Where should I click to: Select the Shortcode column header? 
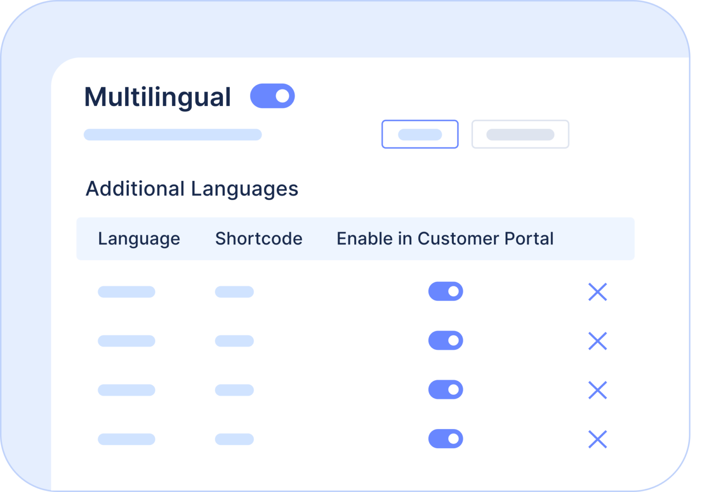pyautogui.click(x=259, y=238)
